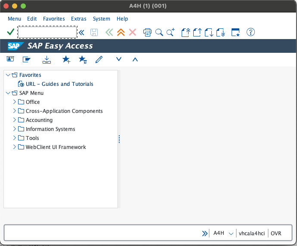This screenshot has width=297, height=246.
Task: Expand the WebClient UI Framework folder
Action: pyautogui.click(x=14, y=147)
